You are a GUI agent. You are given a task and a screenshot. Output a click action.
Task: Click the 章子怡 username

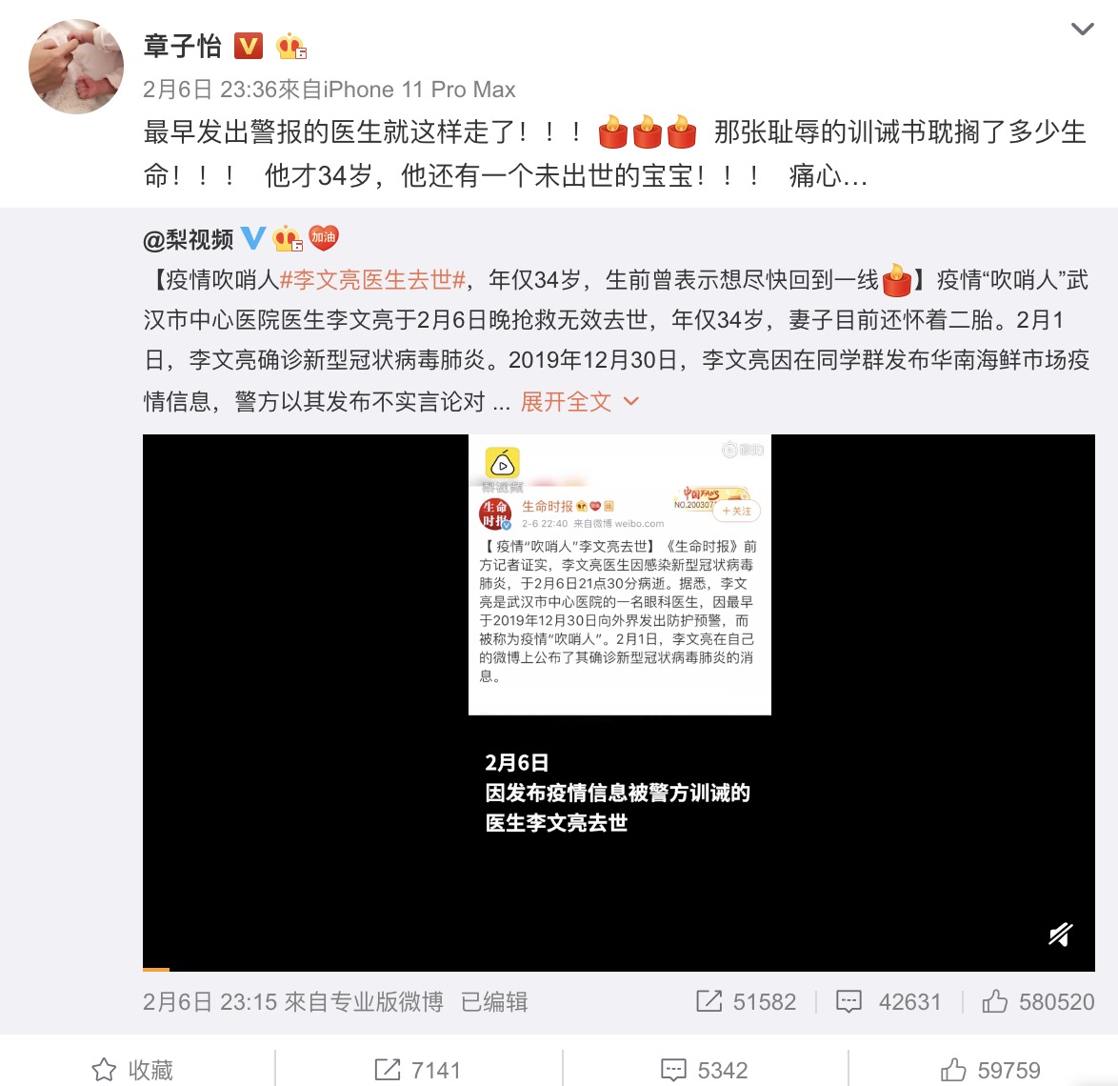(183, 47)
